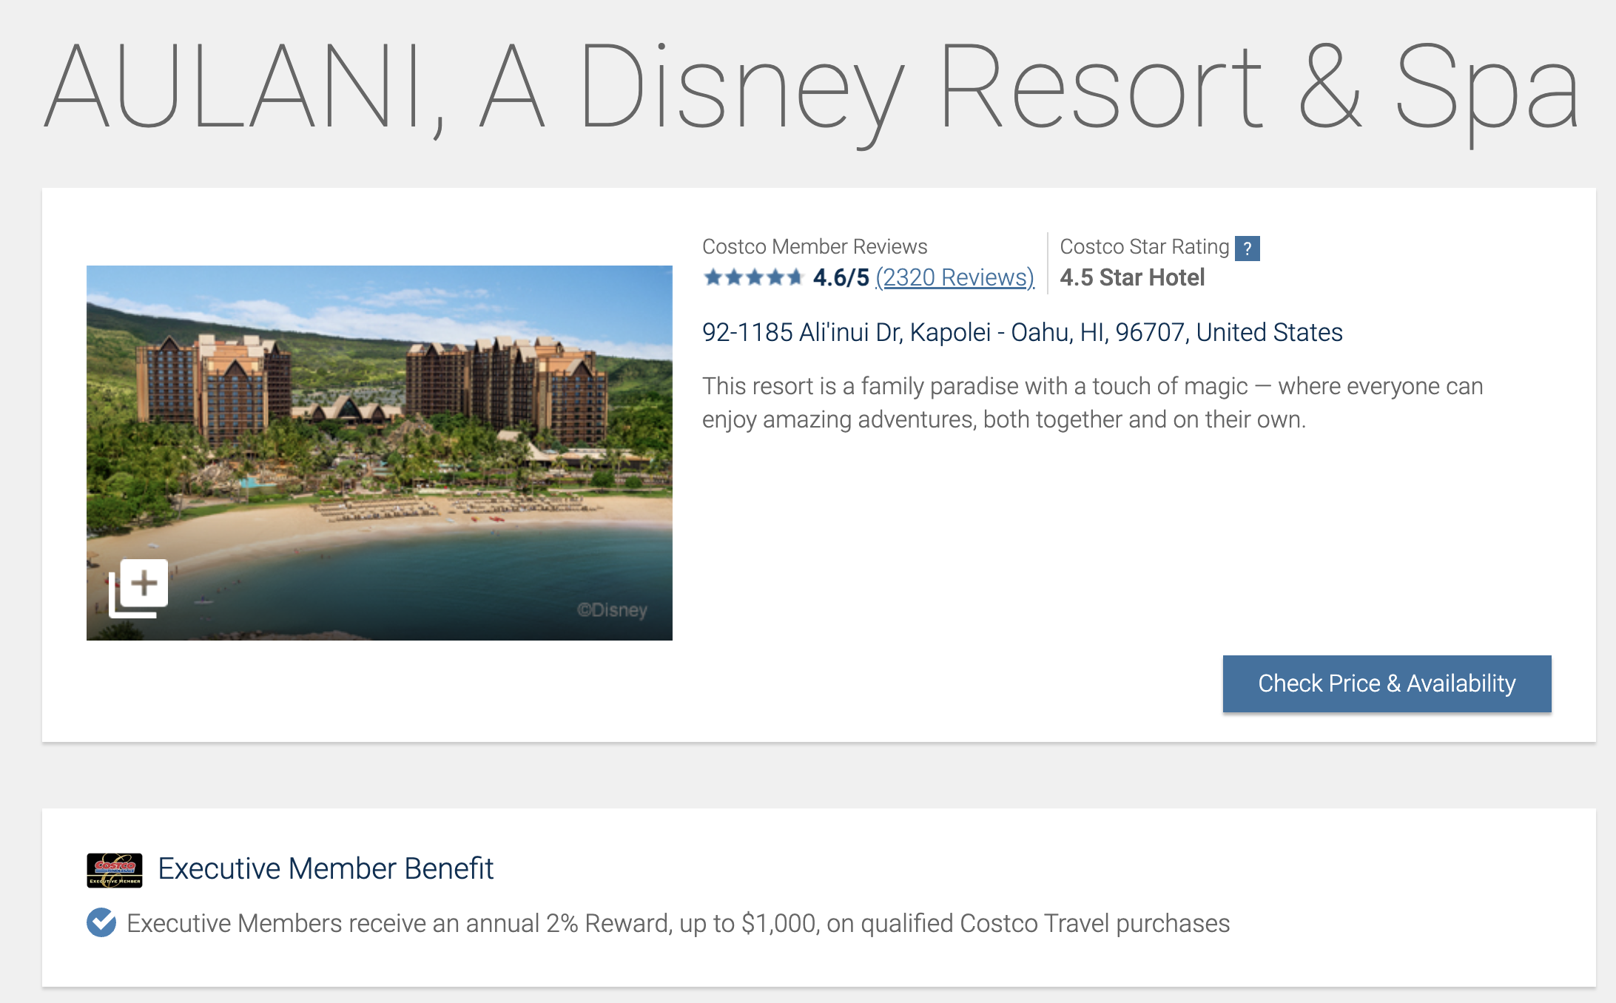Click the Costco Star Rating label
This screenshot has width=1616, height=1003.
coord(1144,247)
